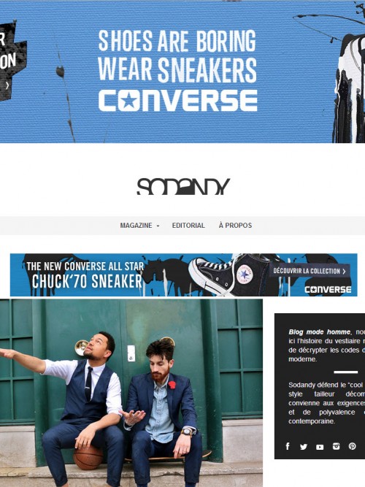Image resolution: width=365 pixels, height=487 pixels.
Task: Click the chevron on the left black banner tag
Action: [x=7, y=85]
